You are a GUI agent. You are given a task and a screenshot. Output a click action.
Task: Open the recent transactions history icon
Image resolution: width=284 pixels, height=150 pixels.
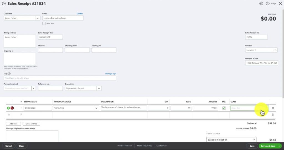click(x=4, y=3)
